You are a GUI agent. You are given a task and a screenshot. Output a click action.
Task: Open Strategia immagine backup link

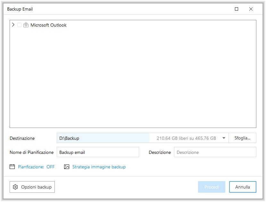tap(99, 167)
